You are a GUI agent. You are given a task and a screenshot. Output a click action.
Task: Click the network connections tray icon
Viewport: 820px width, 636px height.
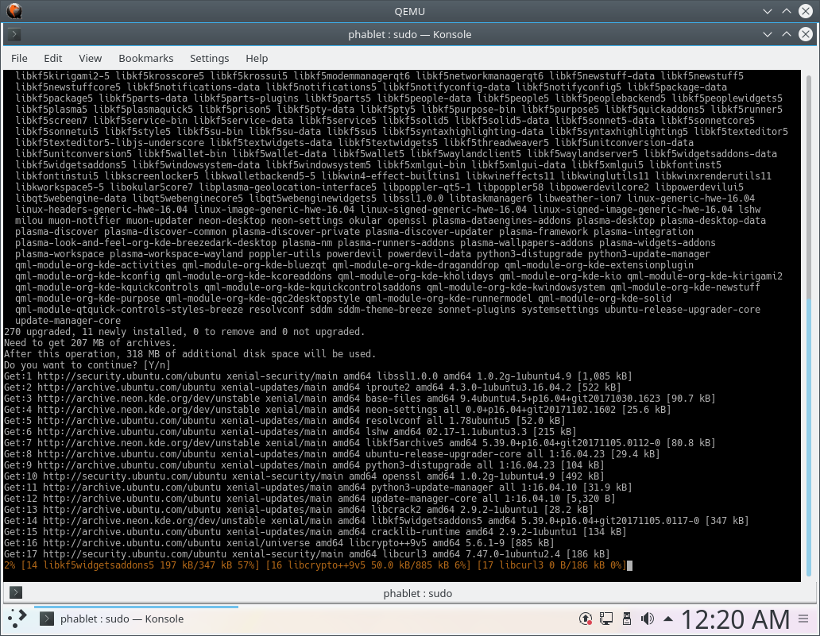(x=605, y=618)
